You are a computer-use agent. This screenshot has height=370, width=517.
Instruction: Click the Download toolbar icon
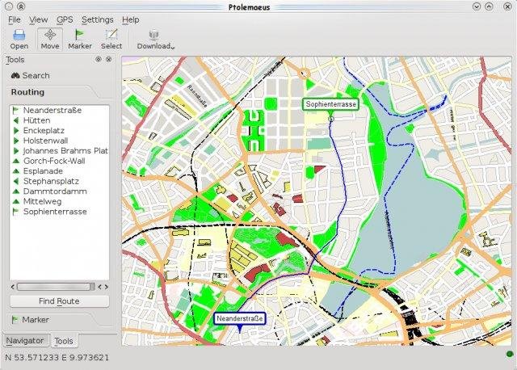[x=154, y=39]
